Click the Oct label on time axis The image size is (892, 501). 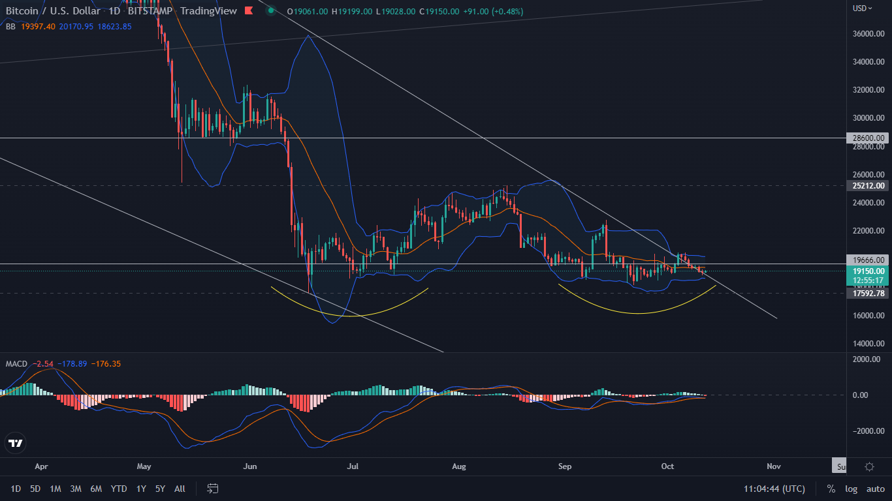(667, 466)
